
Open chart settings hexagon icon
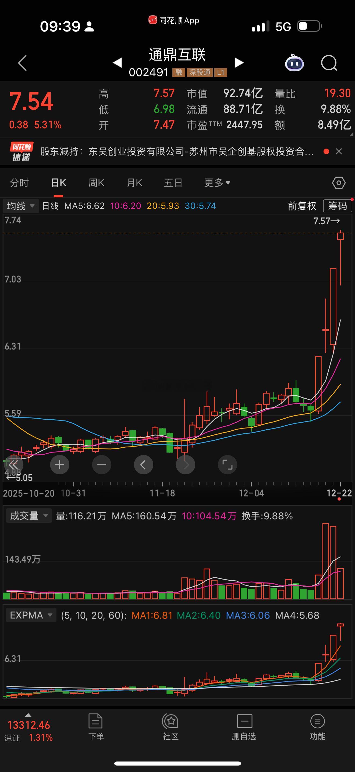339,183
